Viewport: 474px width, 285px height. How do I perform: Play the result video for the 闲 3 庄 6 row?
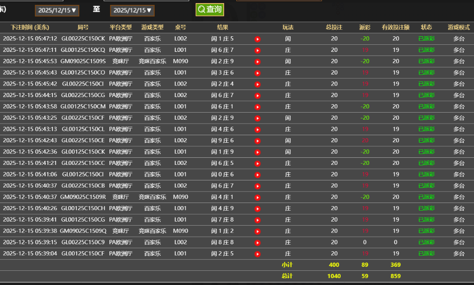click(x=257, y=73)
